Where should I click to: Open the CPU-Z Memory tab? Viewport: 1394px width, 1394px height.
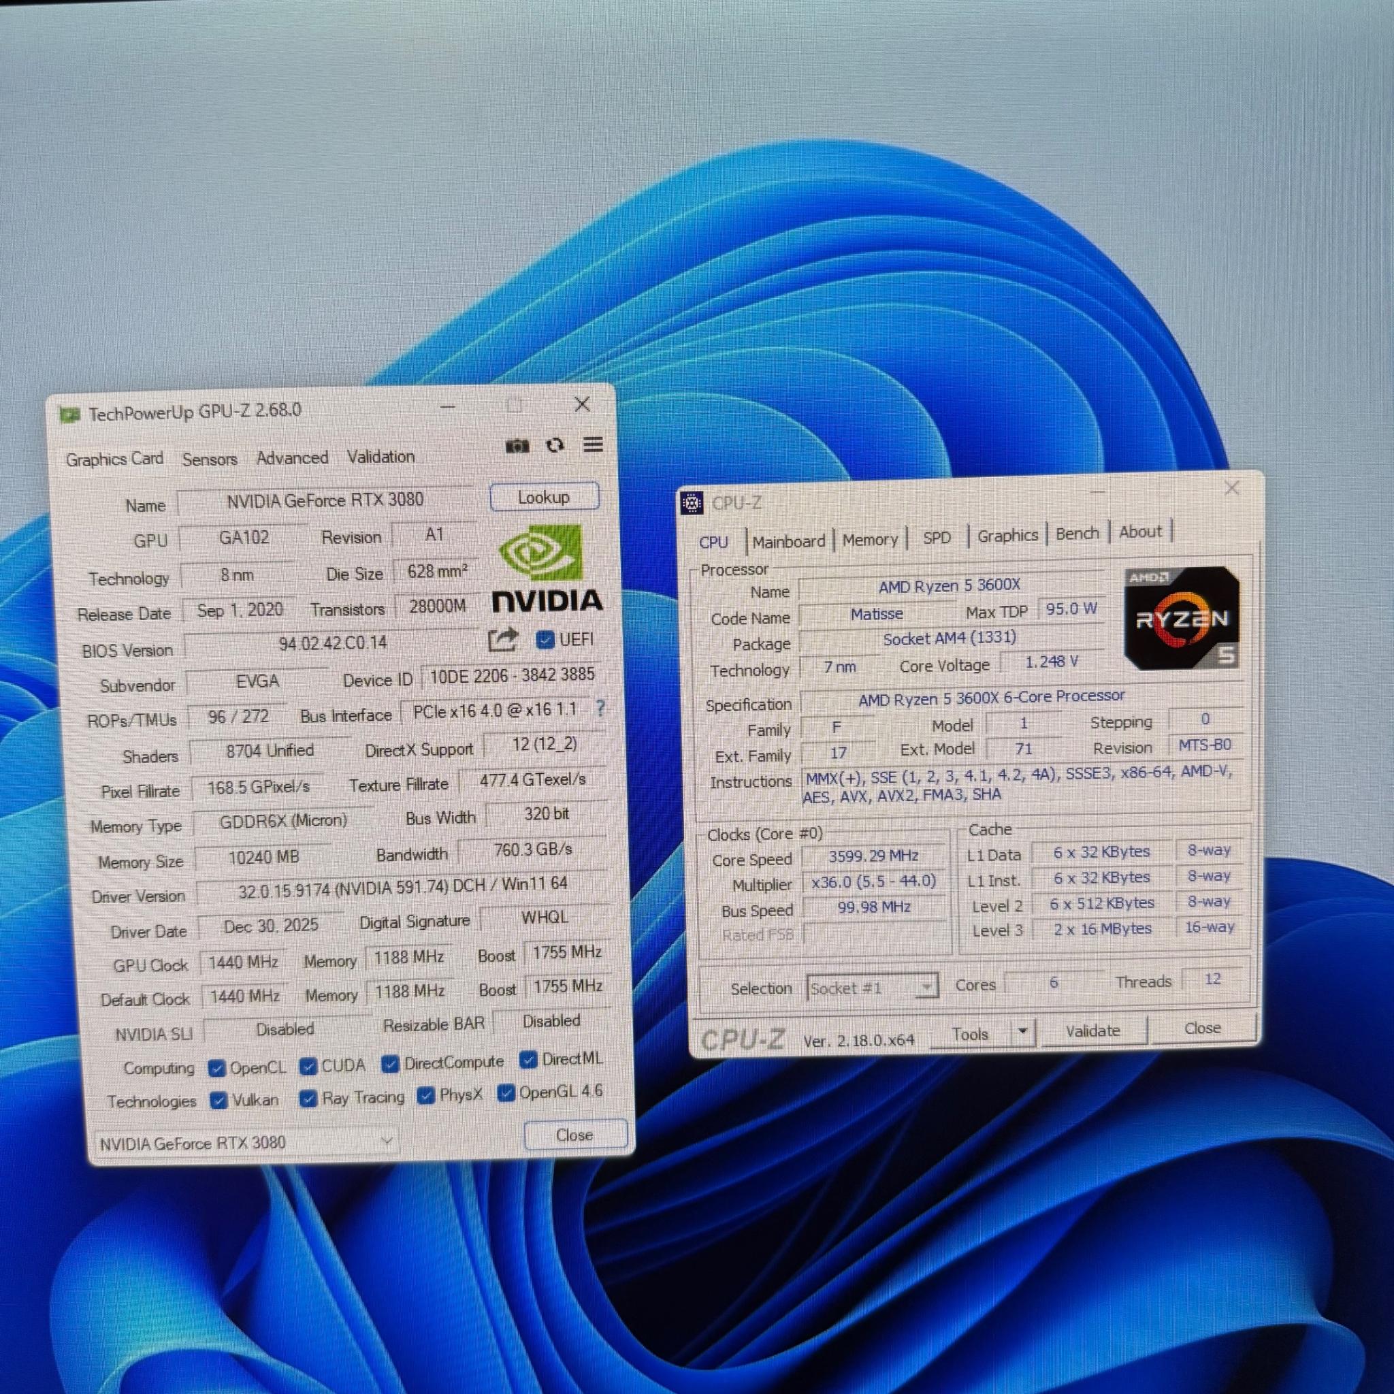pos(869,540)
